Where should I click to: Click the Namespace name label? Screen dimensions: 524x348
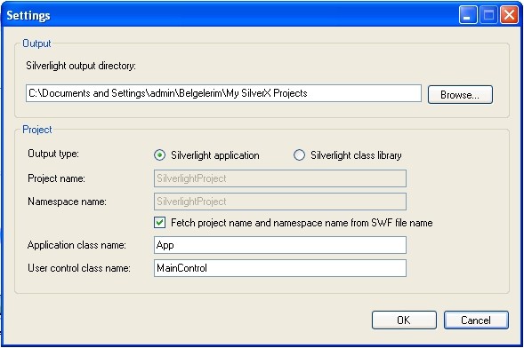(67, 202)
